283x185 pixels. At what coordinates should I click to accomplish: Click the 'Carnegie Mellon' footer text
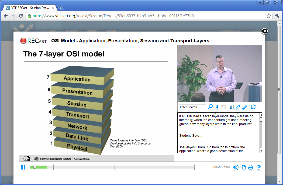click(x=82, y=159)
